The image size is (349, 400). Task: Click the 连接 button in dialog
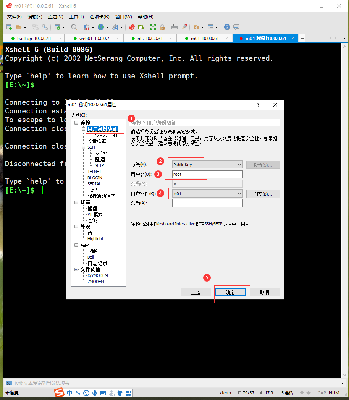[x=196, y=292]
